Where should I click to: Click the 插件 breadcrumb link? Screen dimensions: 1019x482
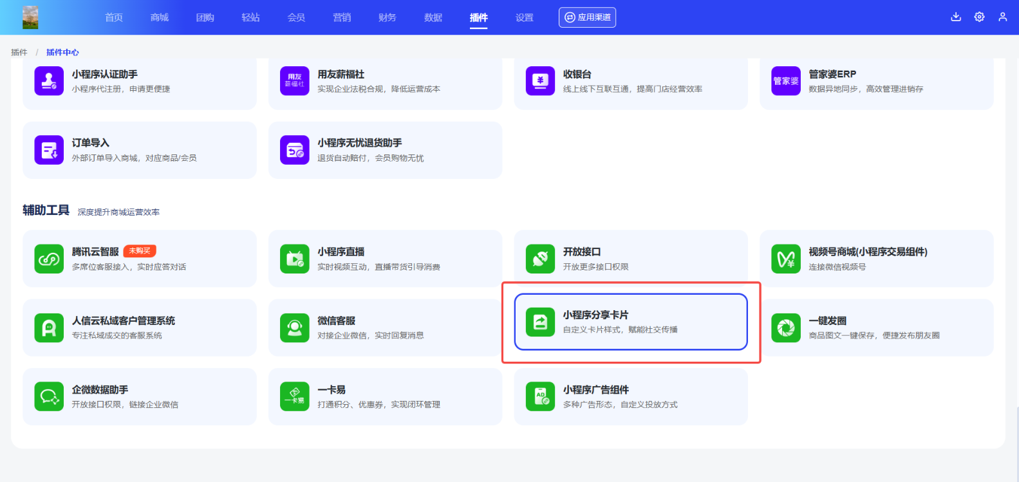19,52
